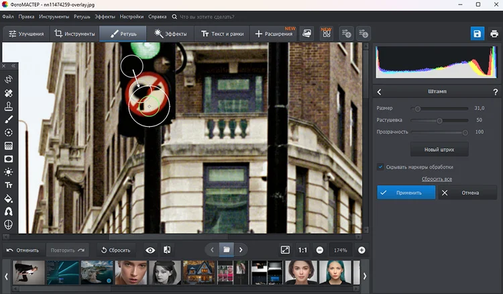Click the Сбросить все link
The height and width of the screenshot is (294, 503).
(x=437, y=179)
